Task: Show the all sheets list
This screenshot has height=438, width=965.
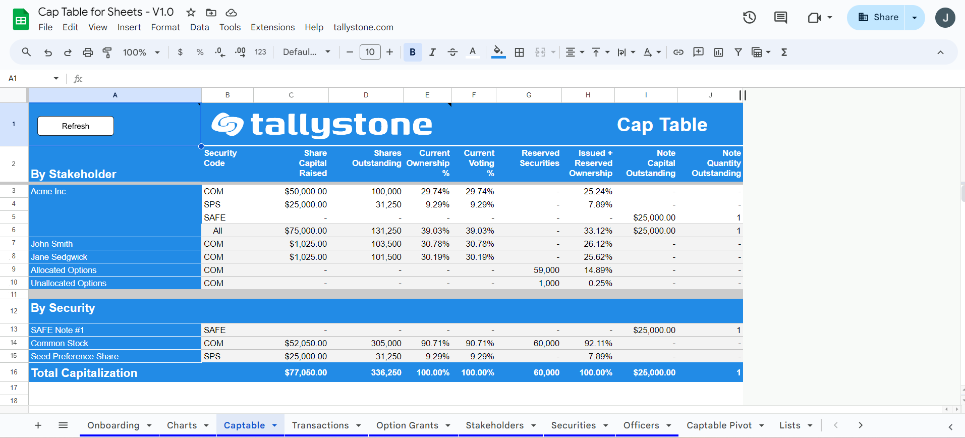Action: (x=63, y=425)
